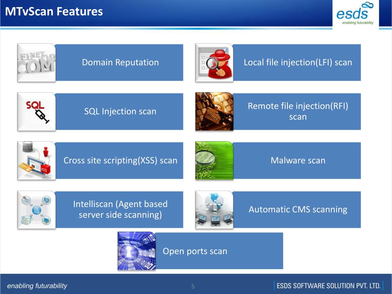Click the Domain Reputation .COM icon

36,62
